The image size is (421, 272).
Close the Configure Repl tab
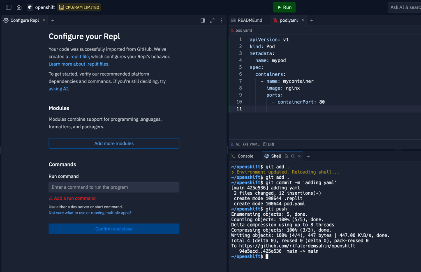tap(44, 21)
